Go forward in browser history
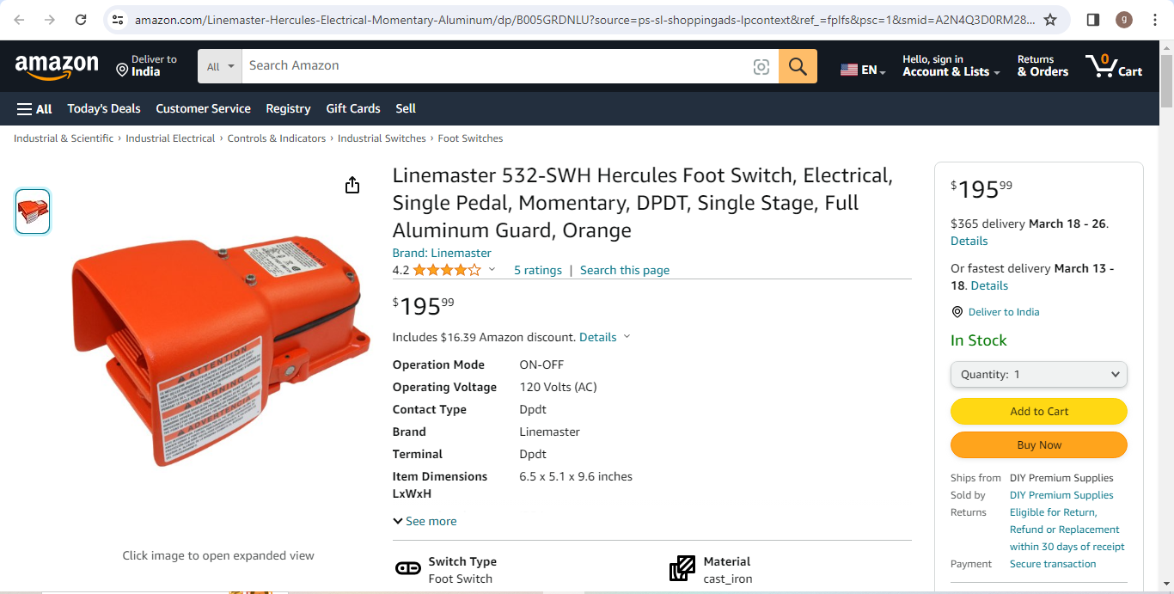The height and width of the screenshot is (594, 1174). 50,20
